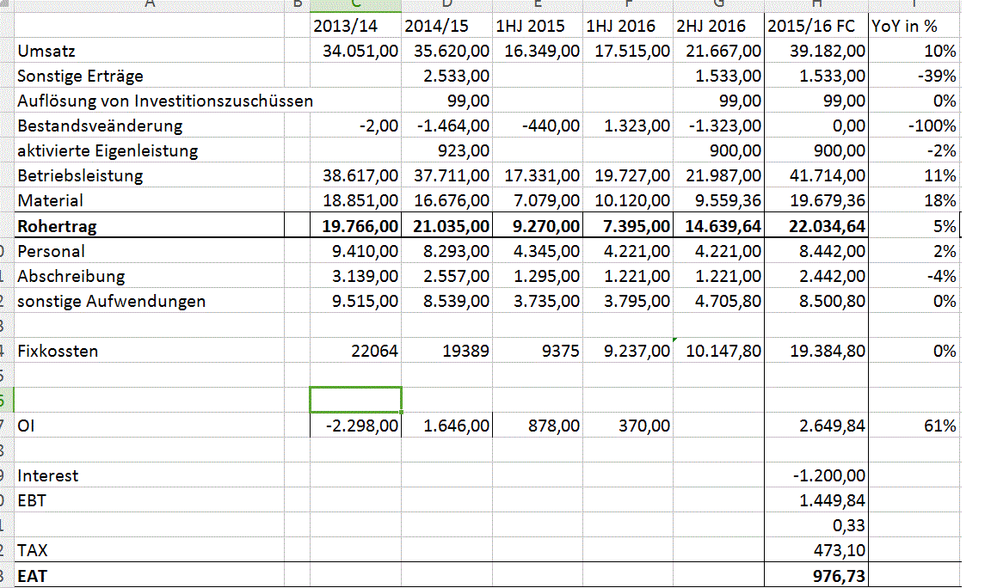Select the -39% YoY cell
Viewport: 991px width, 588px height.
914,76
